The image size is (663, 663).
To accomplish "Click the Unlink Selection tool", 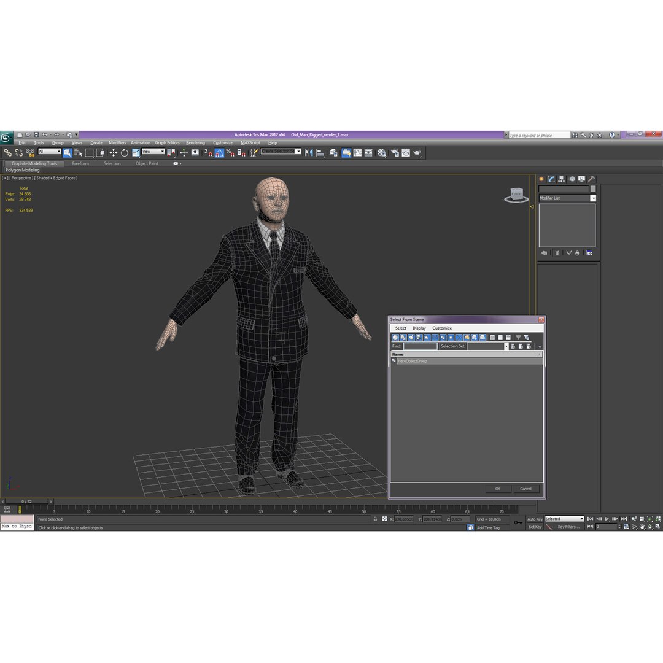I will 19,153.
